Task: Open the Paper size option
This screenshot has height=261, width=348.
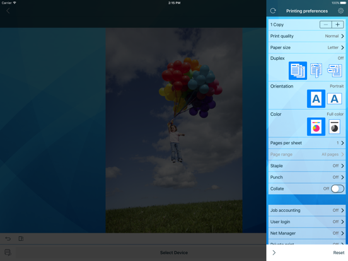Action: 307,47
